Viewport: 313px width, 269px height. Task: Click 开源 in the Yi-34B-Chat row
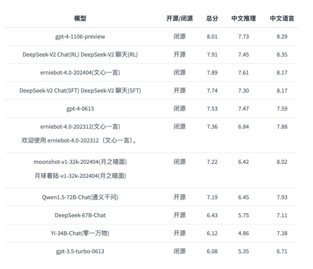(x=179, y=233)
